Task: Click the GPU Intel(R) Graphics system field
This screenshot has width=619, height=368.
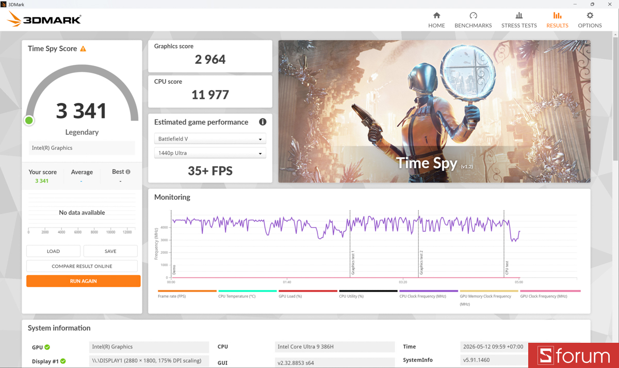Action: (x=149, y=347)
